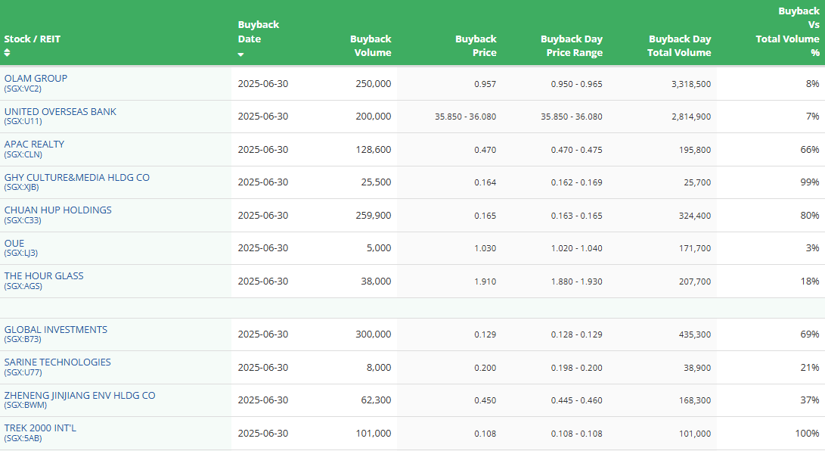Screen dimensions: 825x451
Task: Select APAC REALTY buyback volume 128,600
Action: tap(373, 150)
